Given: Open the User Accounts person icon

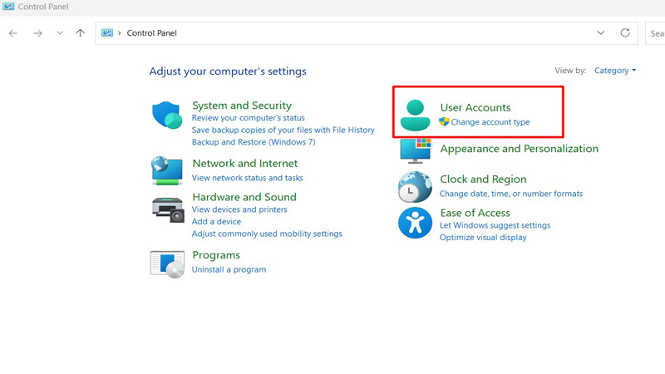Looking at the screenshot, I should coord(415,116).
